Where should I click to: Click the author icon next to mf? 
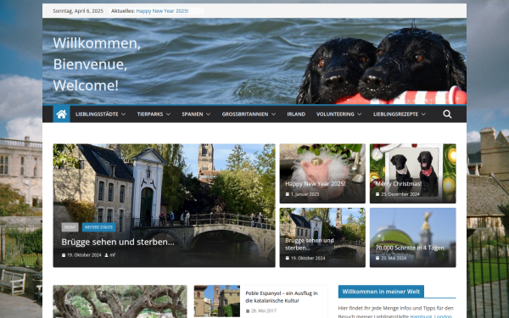(x=107, y=255)
